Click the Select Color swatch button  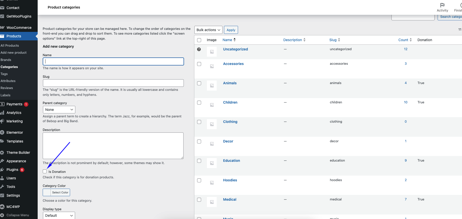(56, 192)
